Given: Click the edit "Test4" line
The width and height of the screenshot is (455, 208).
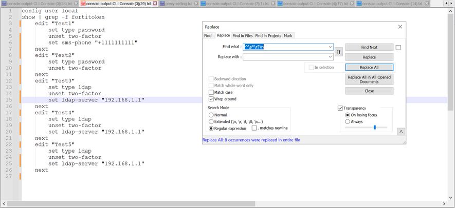Looking at the screenshot, I should pyautogui.click(x=55, y=113).
